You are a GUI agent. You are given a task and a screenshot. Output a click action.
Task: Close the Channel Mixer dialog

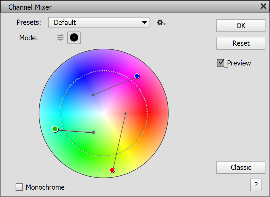tap(263, 7)
